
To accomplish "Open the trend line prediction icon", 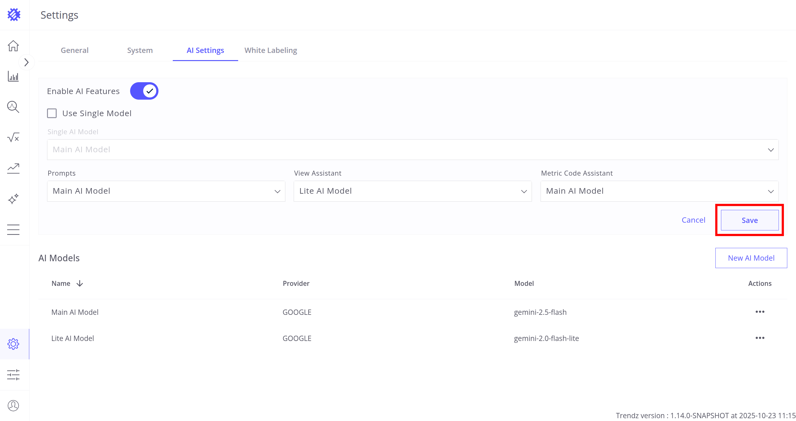I will coord(13,168).
